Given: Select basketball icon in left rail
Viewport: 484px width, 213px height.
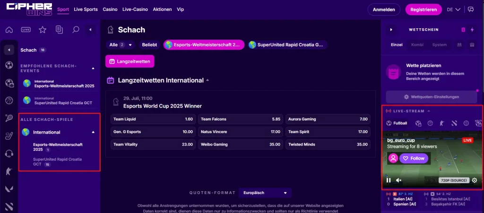Looking at the screenshot, I should pyautogui.click(x=9, y=101).
